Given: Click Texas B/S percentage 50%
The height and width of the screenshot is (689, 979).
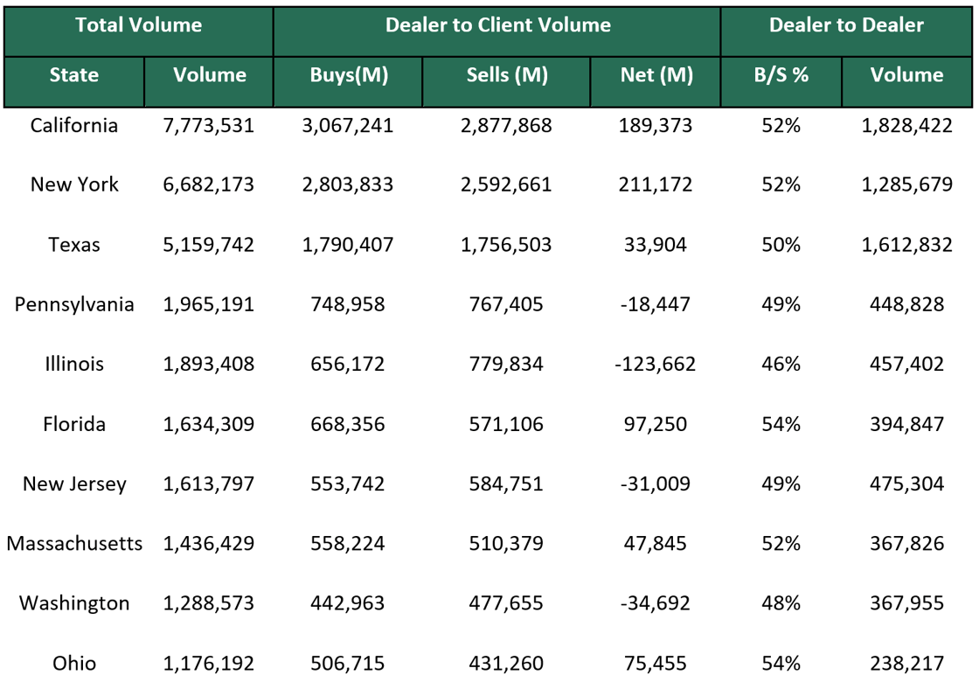Looking at the screenshot, I should [781, 245].
